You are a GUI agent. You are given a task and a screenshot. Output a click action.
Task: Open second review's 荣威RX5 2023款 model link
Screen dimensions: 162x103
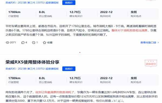(x=32, y=69)
